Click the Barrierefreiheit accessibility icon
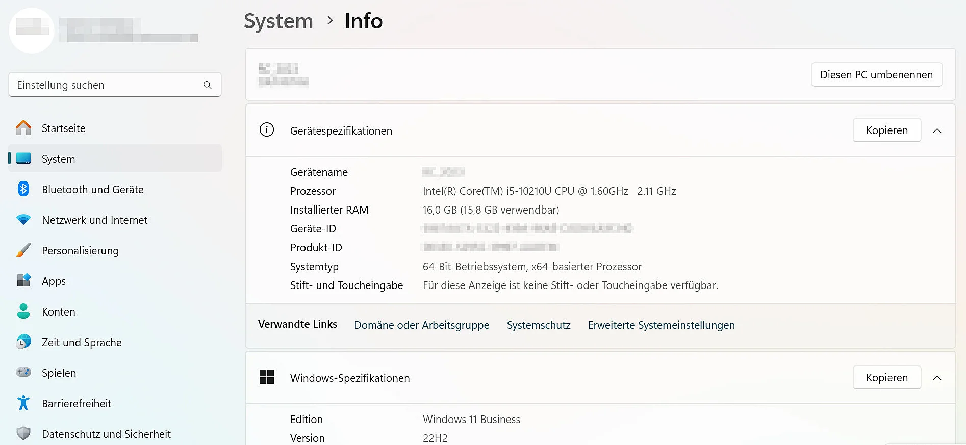Viewport: 966px width, 445px height. pos(23,403)
